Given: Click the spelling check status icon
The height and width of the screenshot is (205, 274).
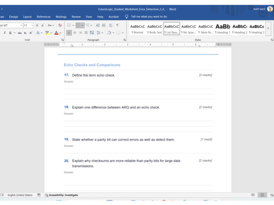Looking at the screenshot, I should coord(2,195).
